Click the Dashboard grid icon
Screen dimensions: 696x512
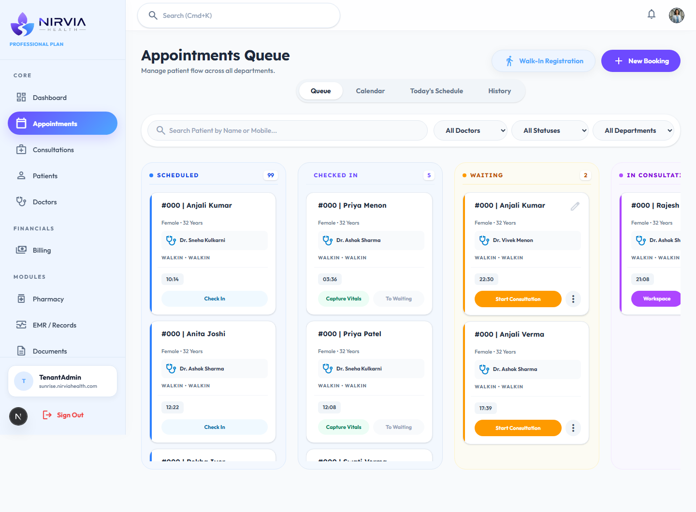[21, 97]
